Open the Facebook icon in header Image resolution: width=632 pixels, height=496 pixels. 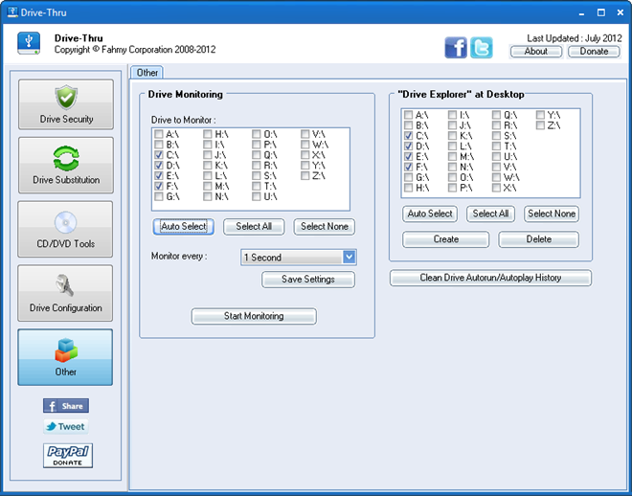point(456,48)
